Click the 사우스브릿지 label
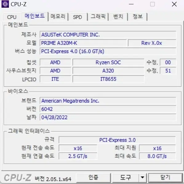Screen dimensions: 184x184 (21, 70)
